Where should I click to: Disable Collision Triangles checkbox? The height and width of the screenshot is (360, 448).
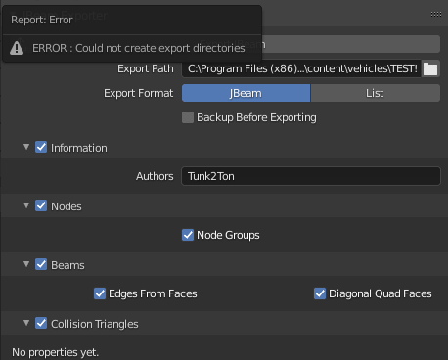tap(41, 323)
